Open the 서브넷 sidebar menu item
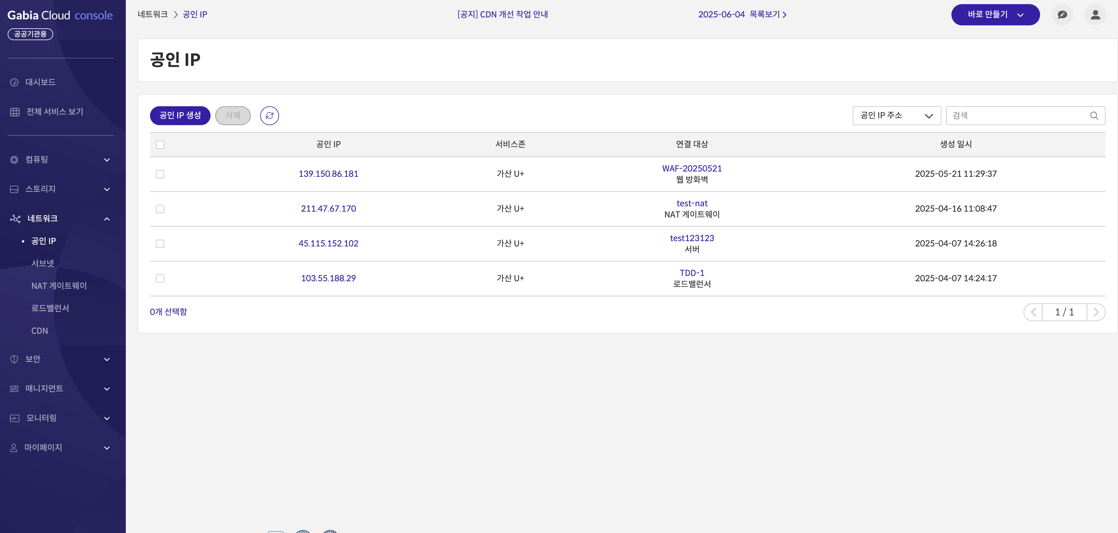 [x=43, y=263]
